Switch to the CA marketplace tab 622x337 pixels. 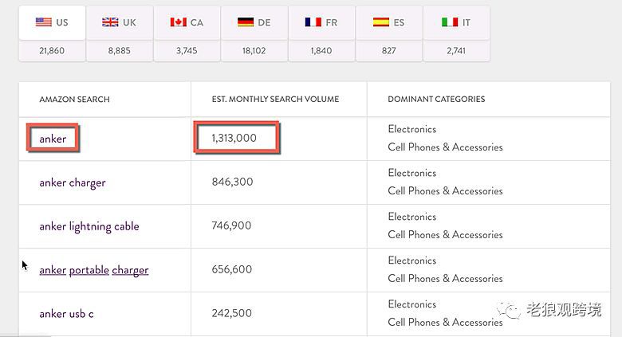(x=187, y=22)
